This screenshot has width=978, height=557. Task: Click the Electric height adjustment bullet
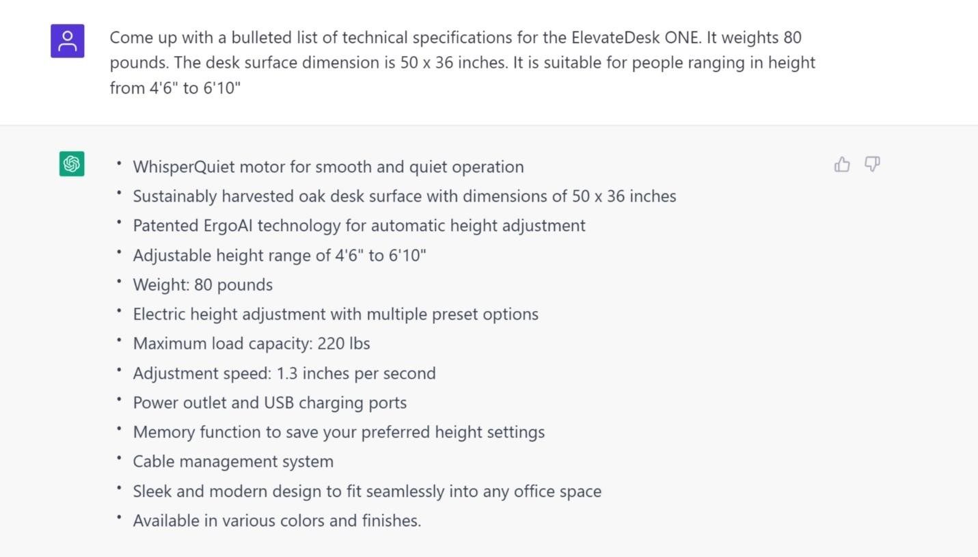(336, 314)
